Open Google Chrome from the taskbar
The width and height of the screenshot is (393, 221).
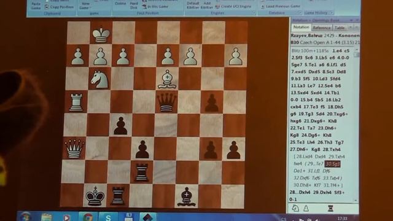(x=88, y=217)
